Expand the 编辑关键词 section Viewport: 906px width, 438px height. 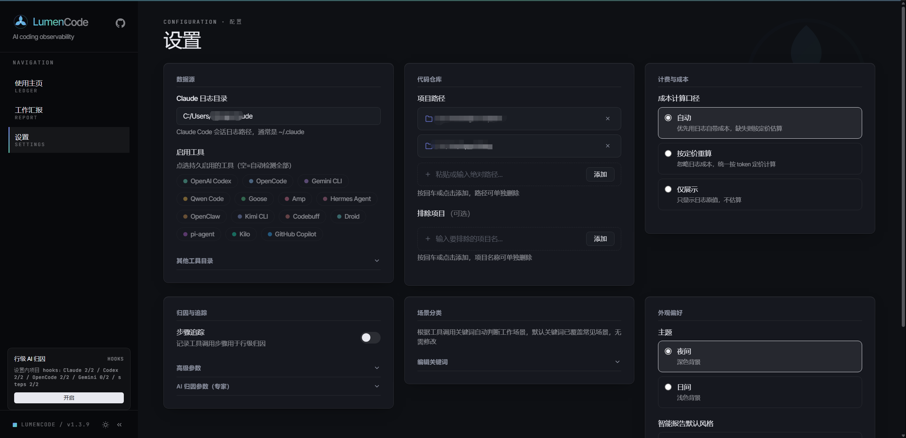(519, 362)
